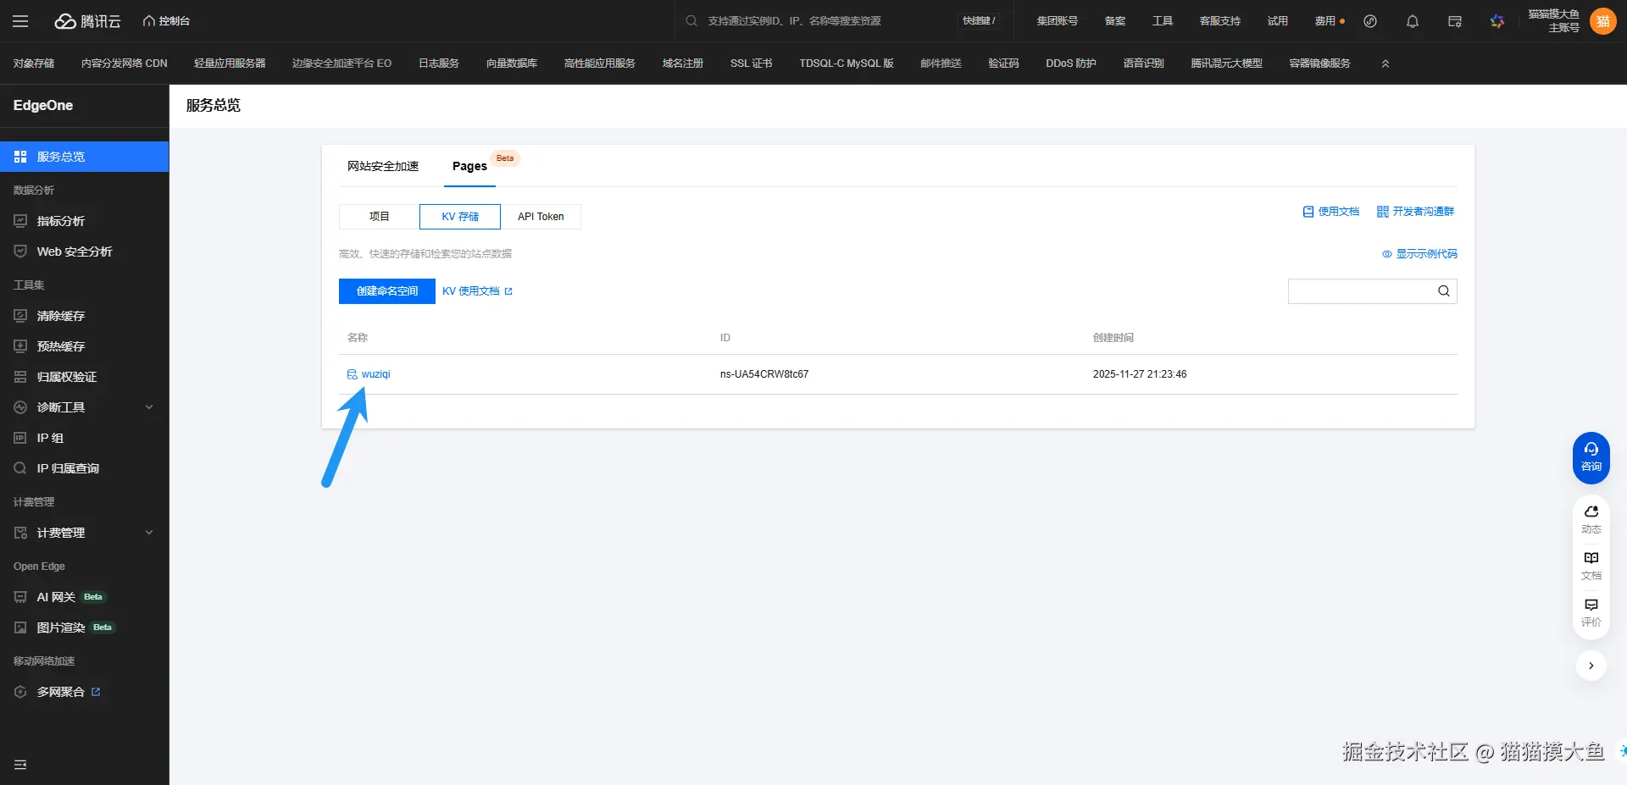Click the IP 归属查询 search icon
This screenshot has width=1627, height=785.
[20, 468]
